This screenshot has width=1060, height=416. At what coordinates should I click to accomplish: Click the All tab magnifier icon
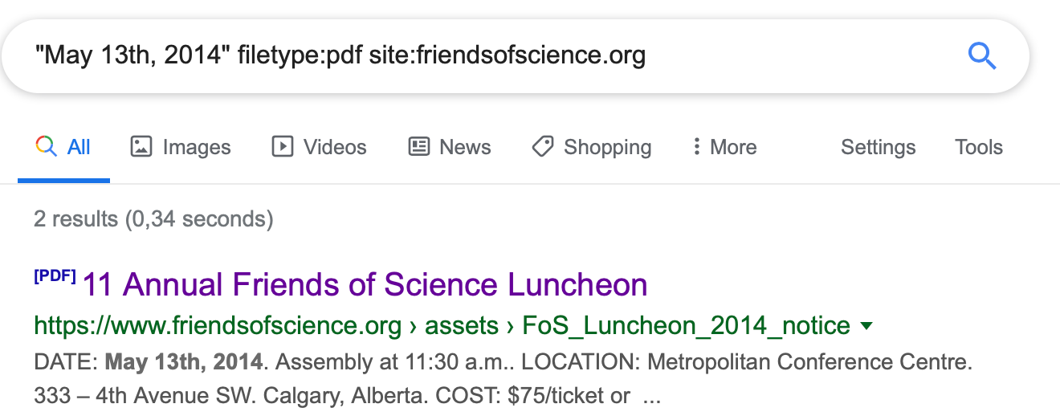pos(47,147)
